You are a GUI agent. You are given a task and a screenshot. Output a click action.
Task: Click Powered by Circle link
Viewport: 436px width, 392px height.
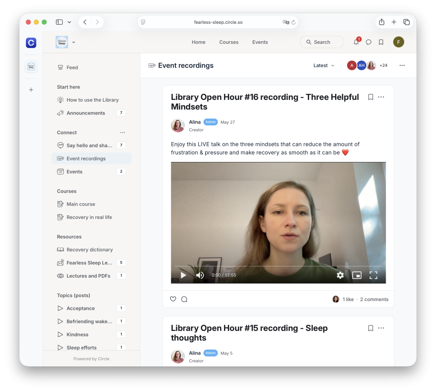[91, 359]
